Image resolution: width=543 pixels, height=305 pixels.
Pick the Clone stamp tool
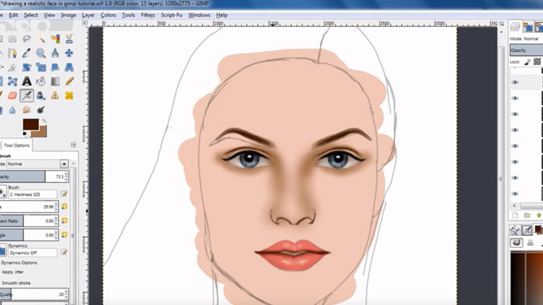55,95
